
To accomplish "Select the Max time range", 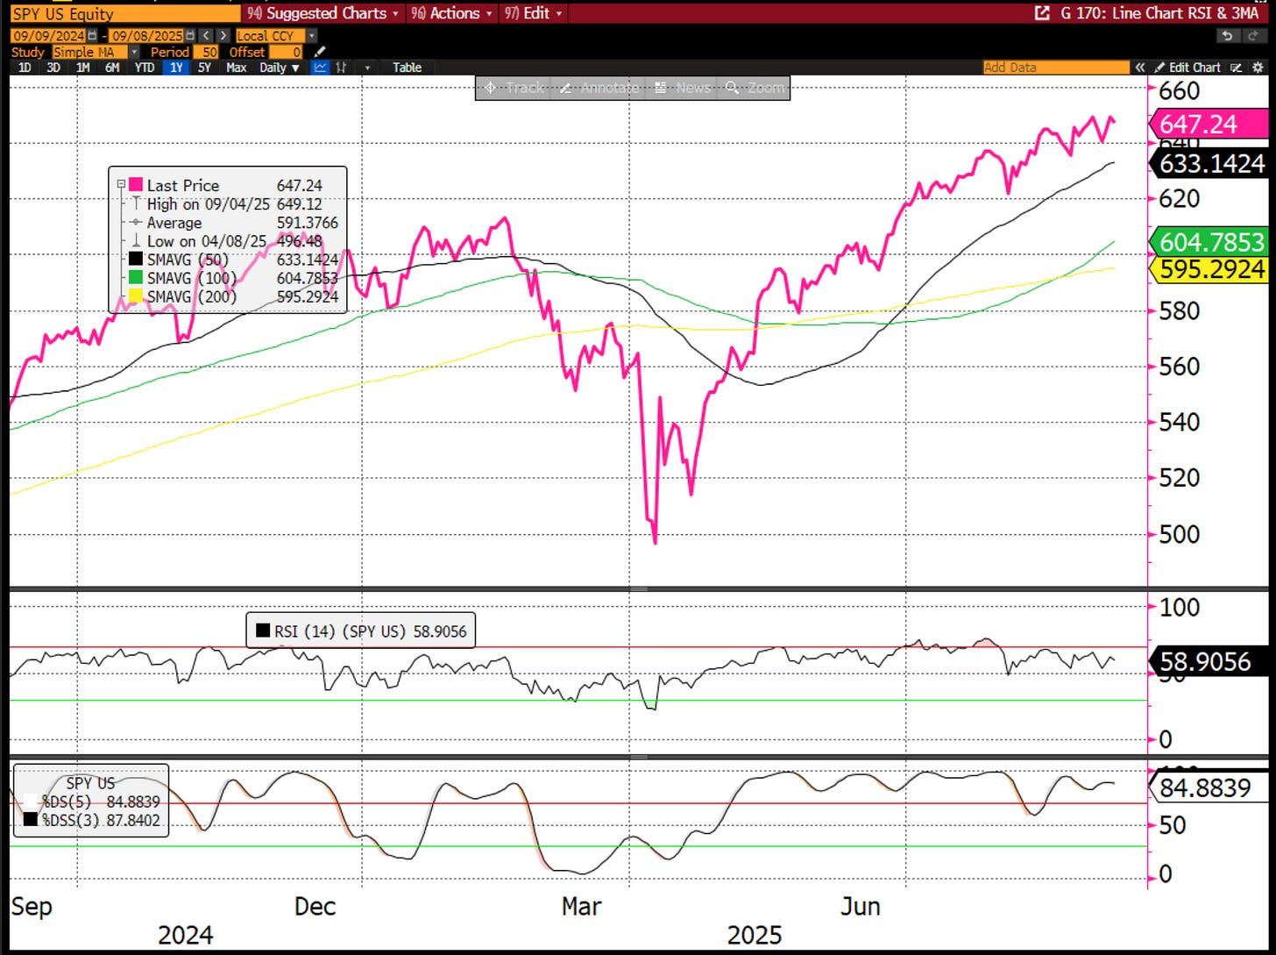I will coord(236,68).
